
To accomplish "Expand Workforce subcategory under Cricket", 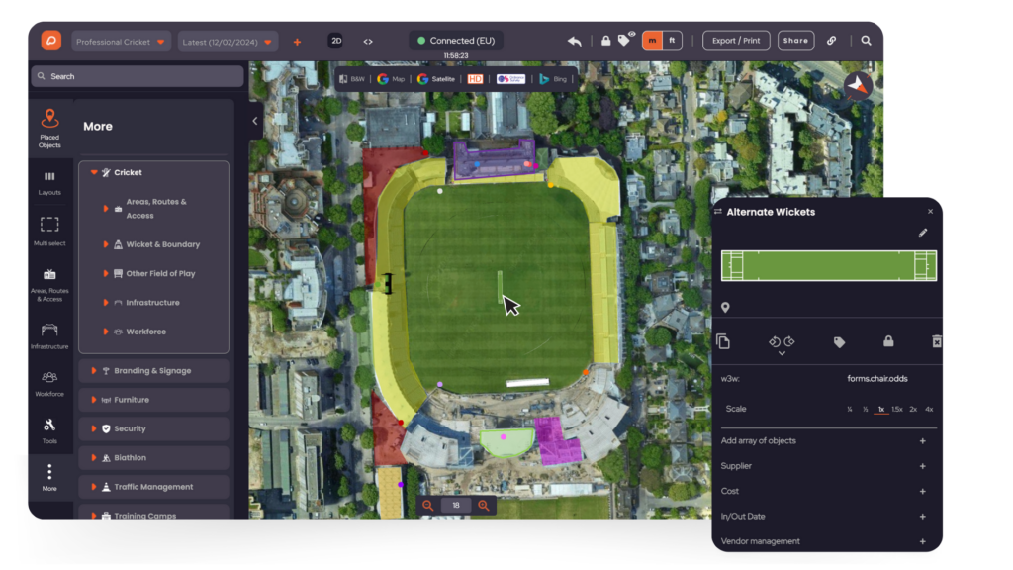I will [x=105, y=332].
